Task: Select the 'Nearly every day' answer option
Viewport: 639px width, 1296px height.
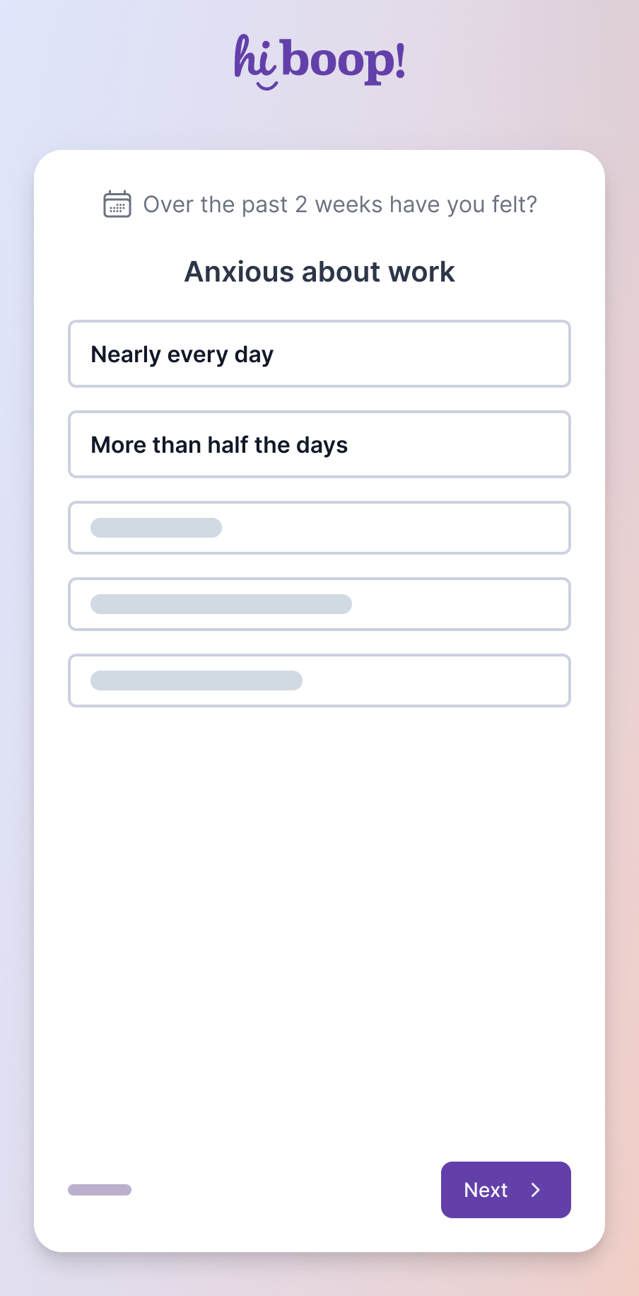Action: point(319,354)
